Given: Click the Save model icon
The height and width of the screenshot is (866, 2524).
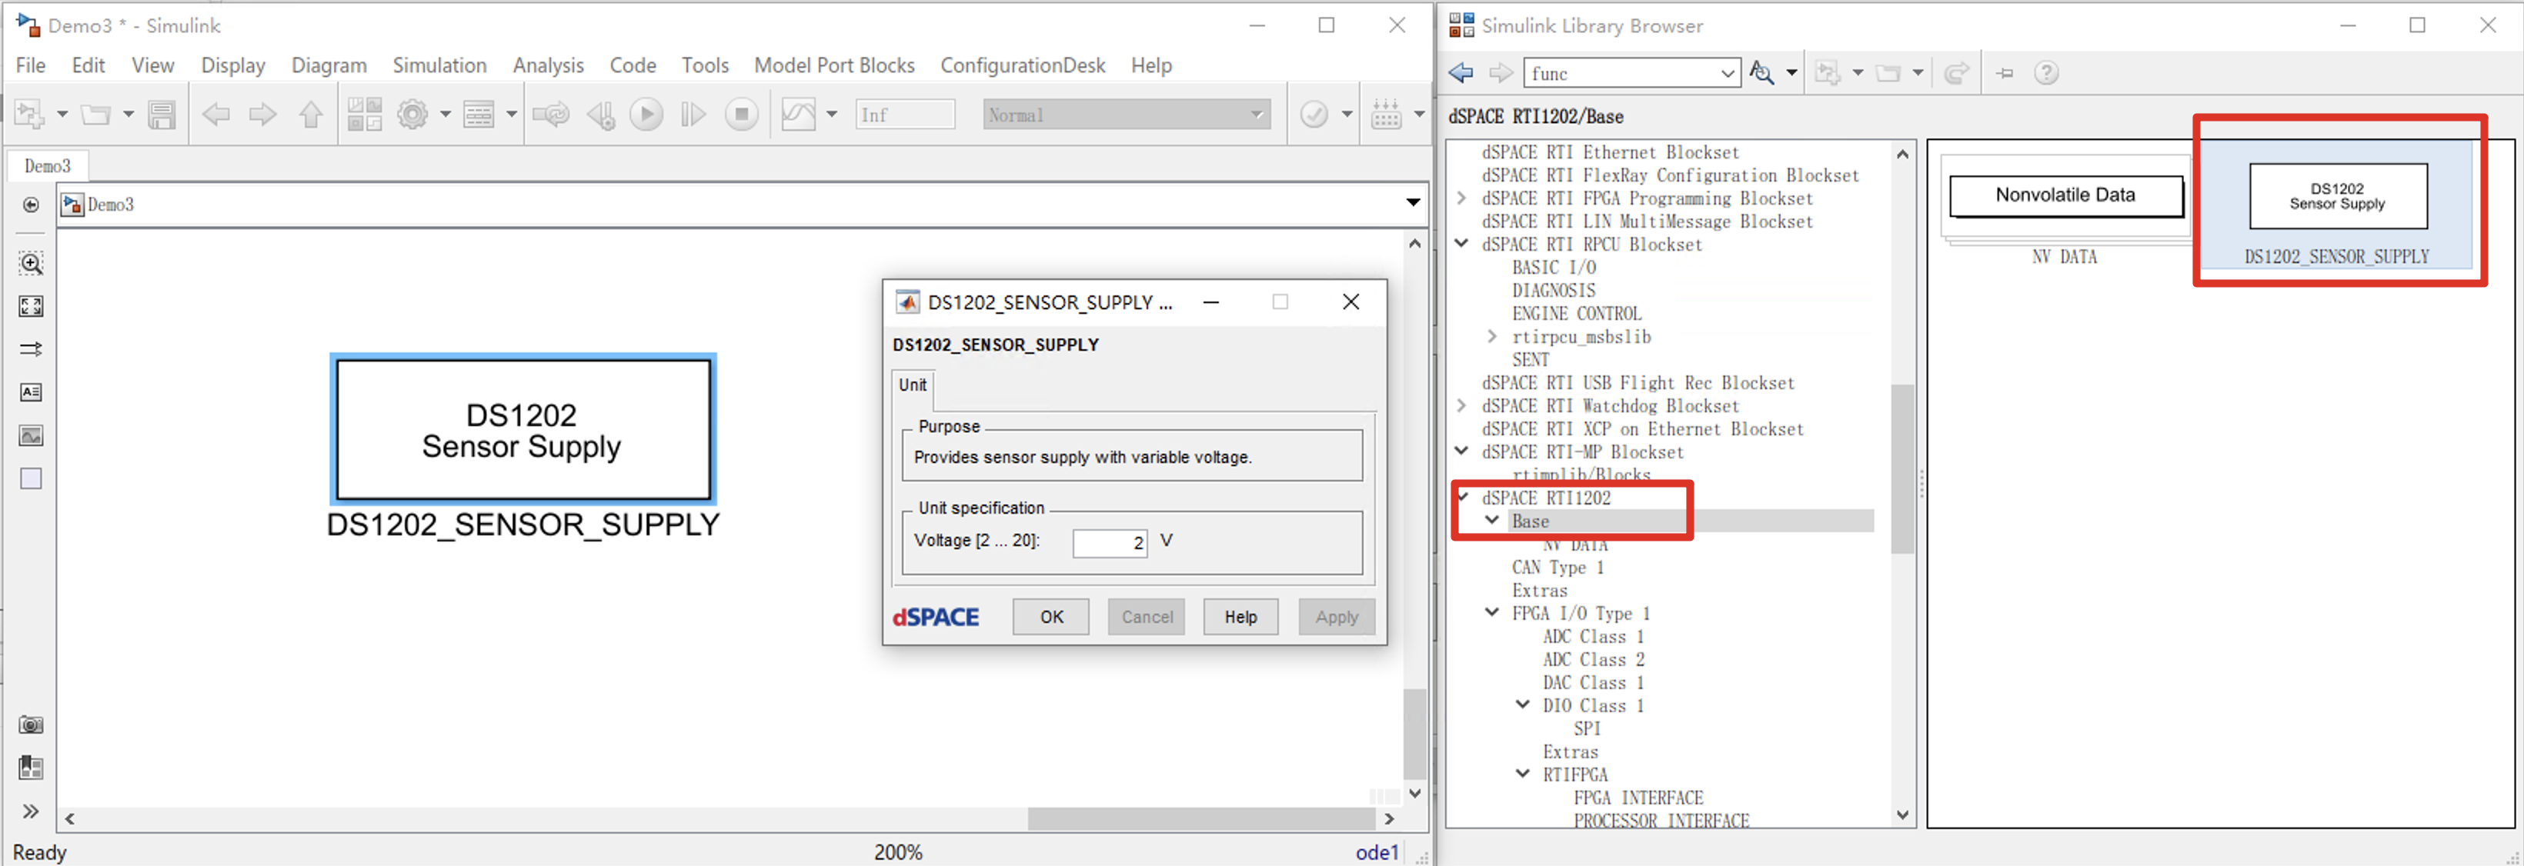Looking at the screenshot, I should 162,115.
